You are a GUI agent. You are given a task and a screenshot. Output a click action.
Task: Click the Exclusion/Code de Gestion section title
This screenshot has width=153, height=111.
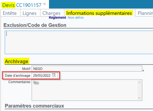tap(35, 25)
